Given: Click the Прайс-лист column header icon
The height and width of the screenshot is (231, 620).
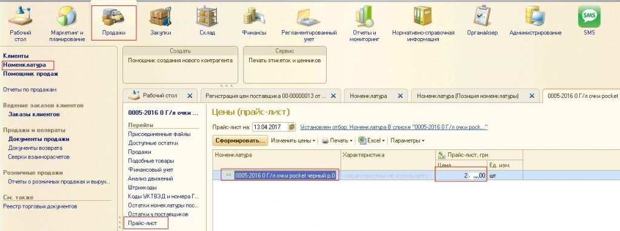Looking at the screenshot, I should point(441,155).
